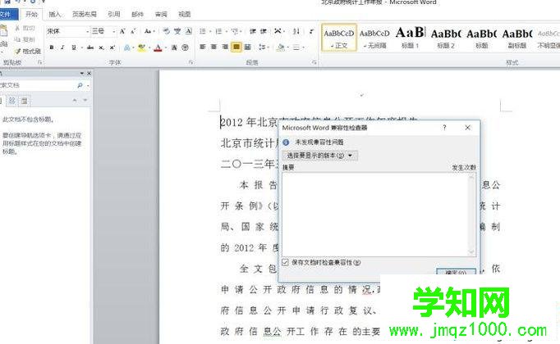Image resolution: width=560 pixels, height=344 pixels.
Task: Select the Normal style thumbnail
Action: point(339,38)
